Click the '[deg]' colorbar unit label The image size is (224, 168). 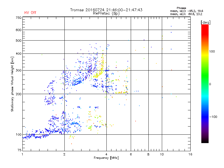pos(206,22)
